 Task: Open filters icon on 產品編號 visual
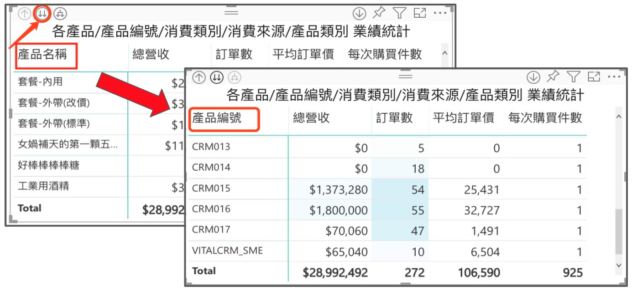(x=574, y=77)
